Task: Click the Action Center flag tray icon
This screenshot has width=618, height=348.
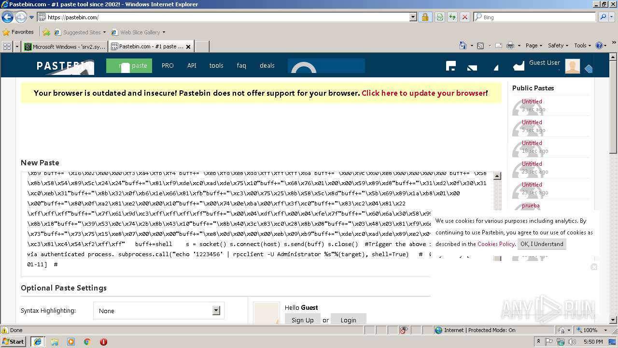Action: 549,342
